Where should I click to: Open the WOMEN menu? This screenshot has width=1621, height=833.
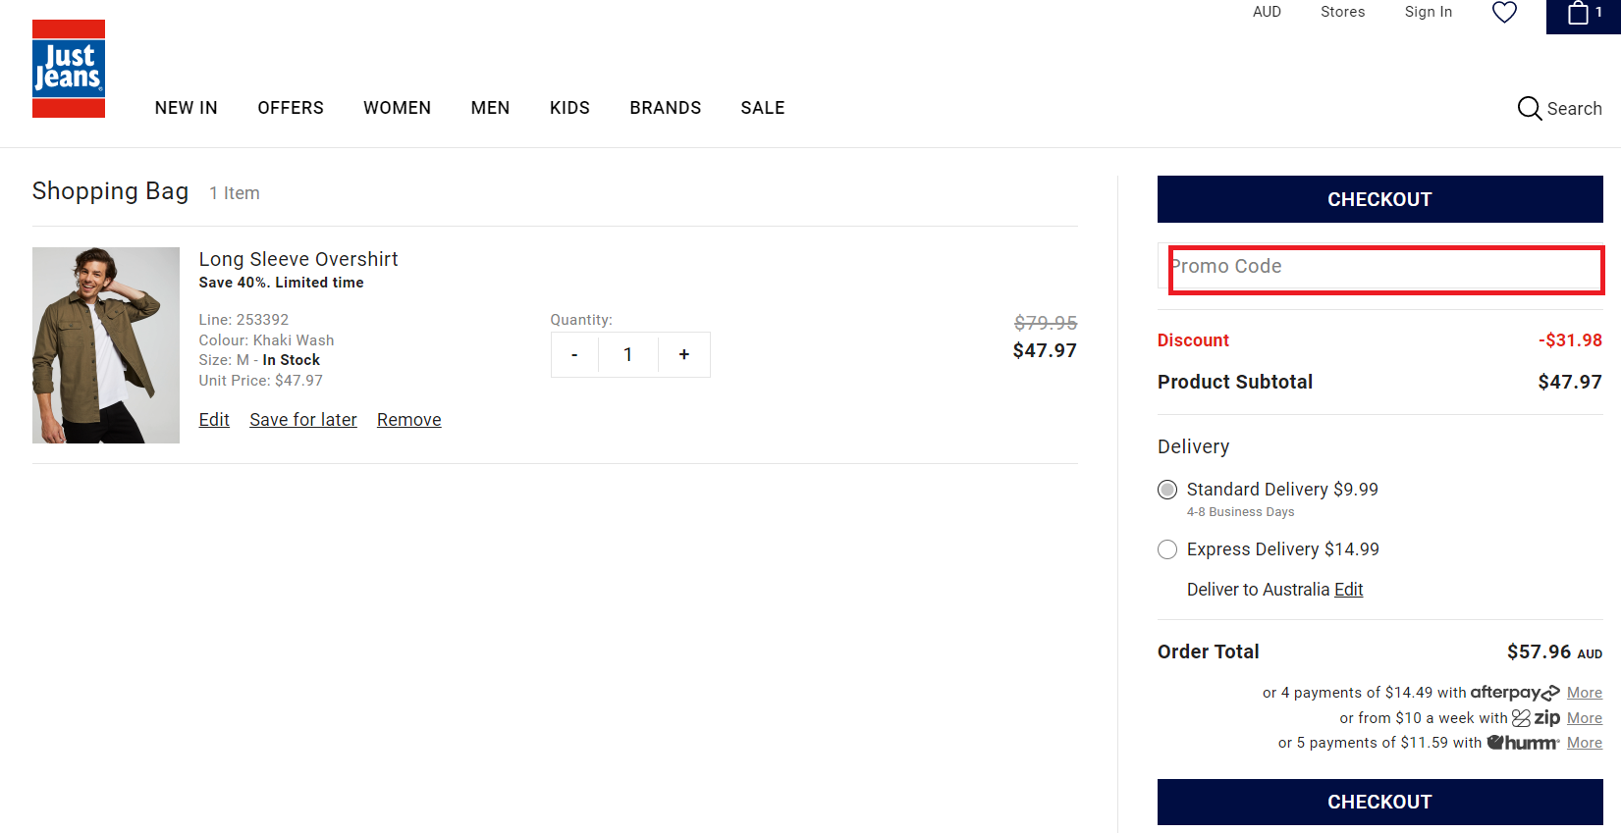coord(397,108)
